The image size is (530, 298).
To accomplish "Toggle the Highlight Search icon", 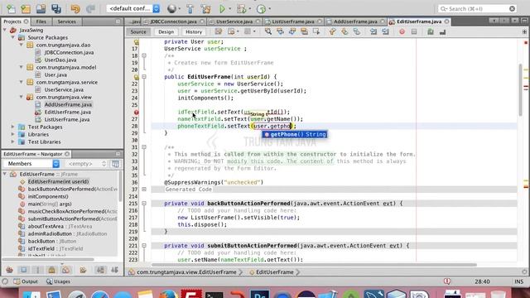I will (x=304, y=31).
